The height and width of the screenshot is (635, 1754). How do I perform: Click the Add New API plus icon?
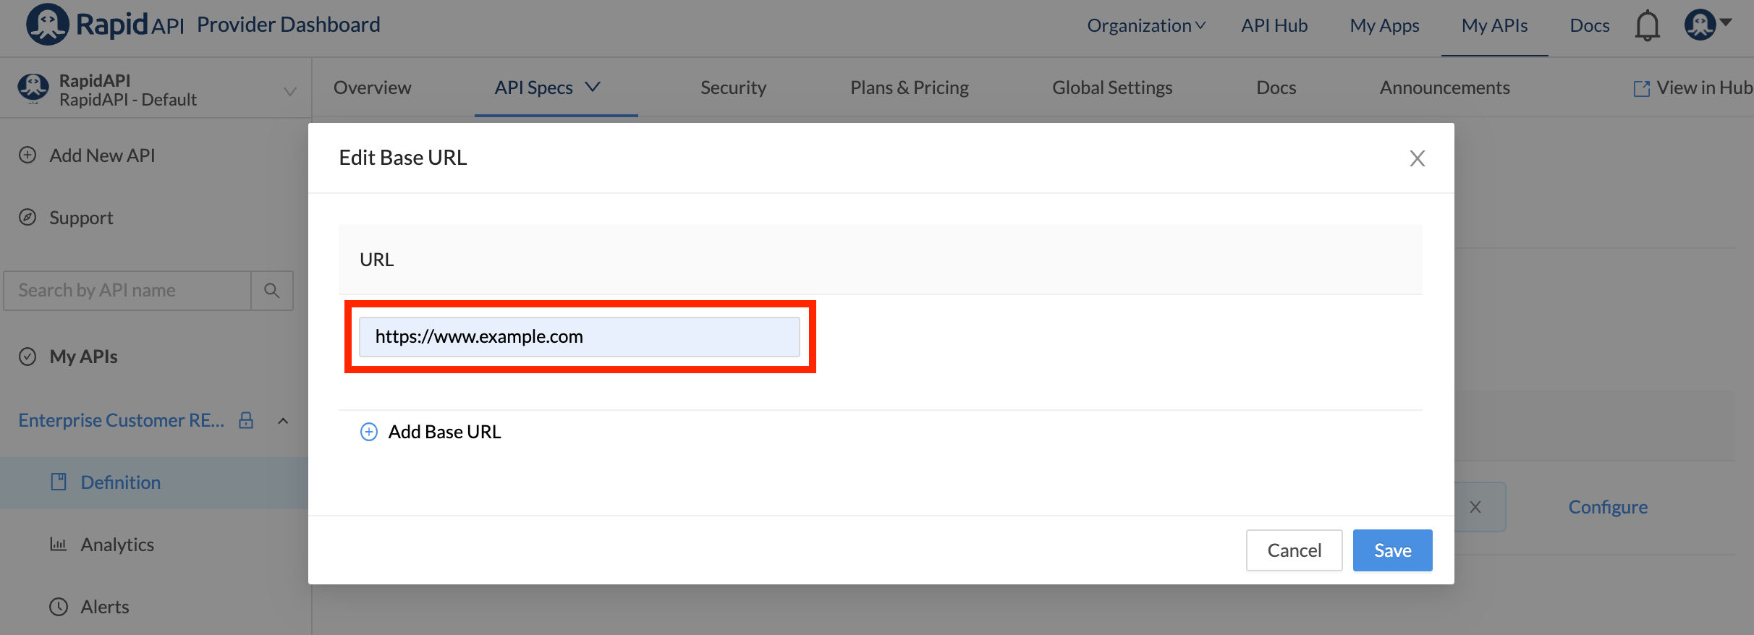(27, 155)
